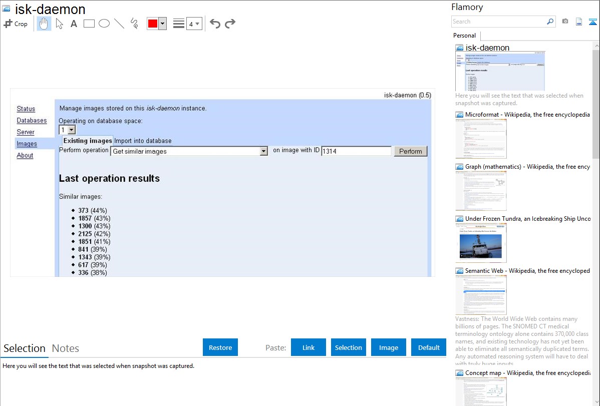
Task: Open the Server link
Action: click(26, 132)
